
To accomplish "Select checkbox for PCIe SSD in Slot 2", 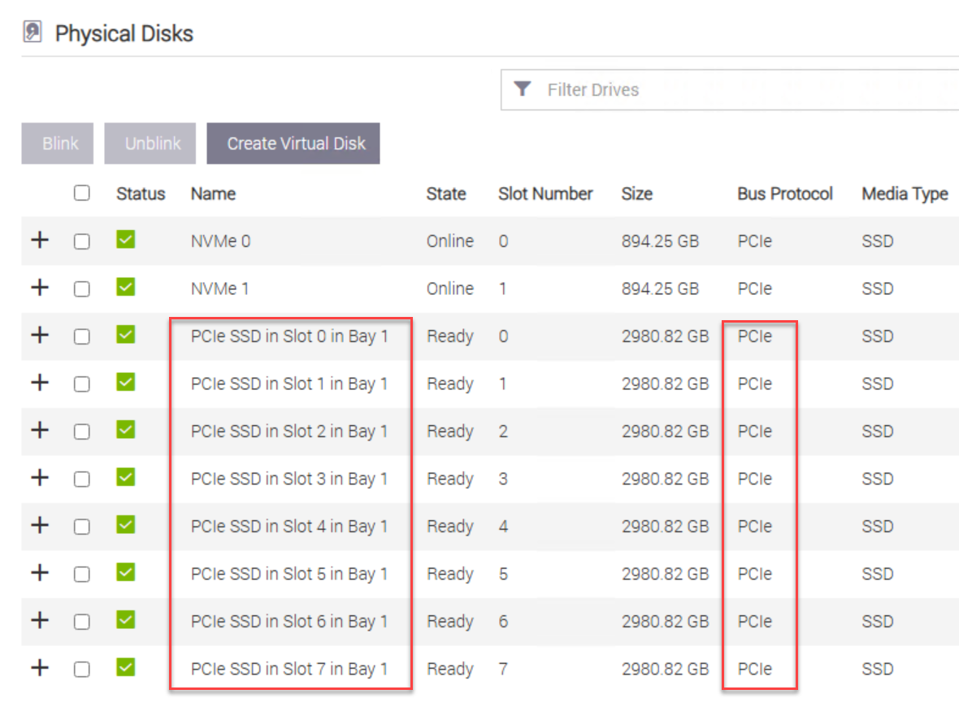I will click(x=81, y=432).
